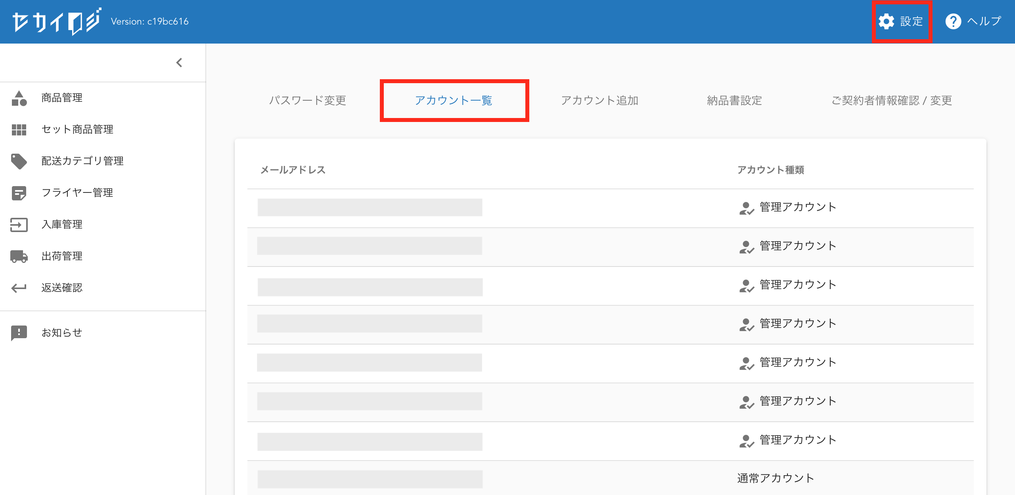Open the アカウント追加 tab
1015x495 pixels.
click(x=599, y=101)
